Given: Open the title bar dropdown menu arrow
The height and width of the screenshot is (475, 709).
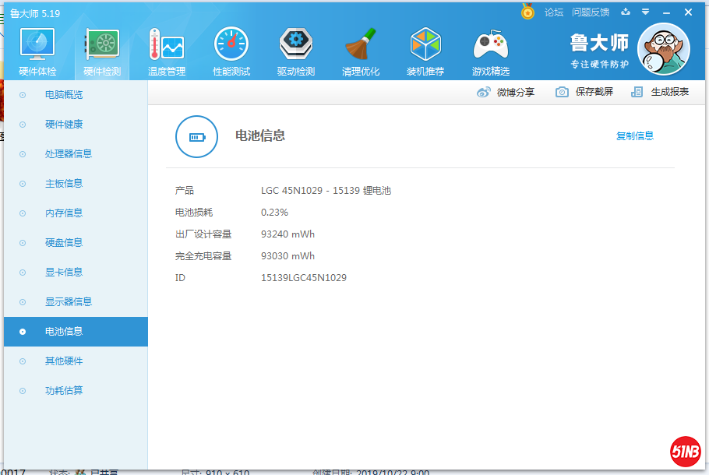Looking at the screenshot, I should coord(645,12).
